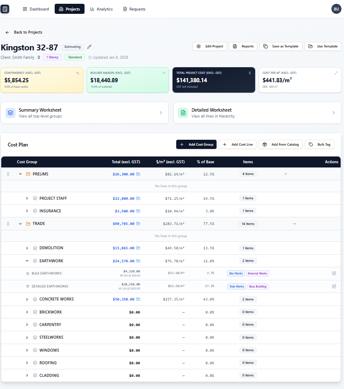Open folder icon next to PRELIMS total
The image size is (344, 389).
coord(138,174)
